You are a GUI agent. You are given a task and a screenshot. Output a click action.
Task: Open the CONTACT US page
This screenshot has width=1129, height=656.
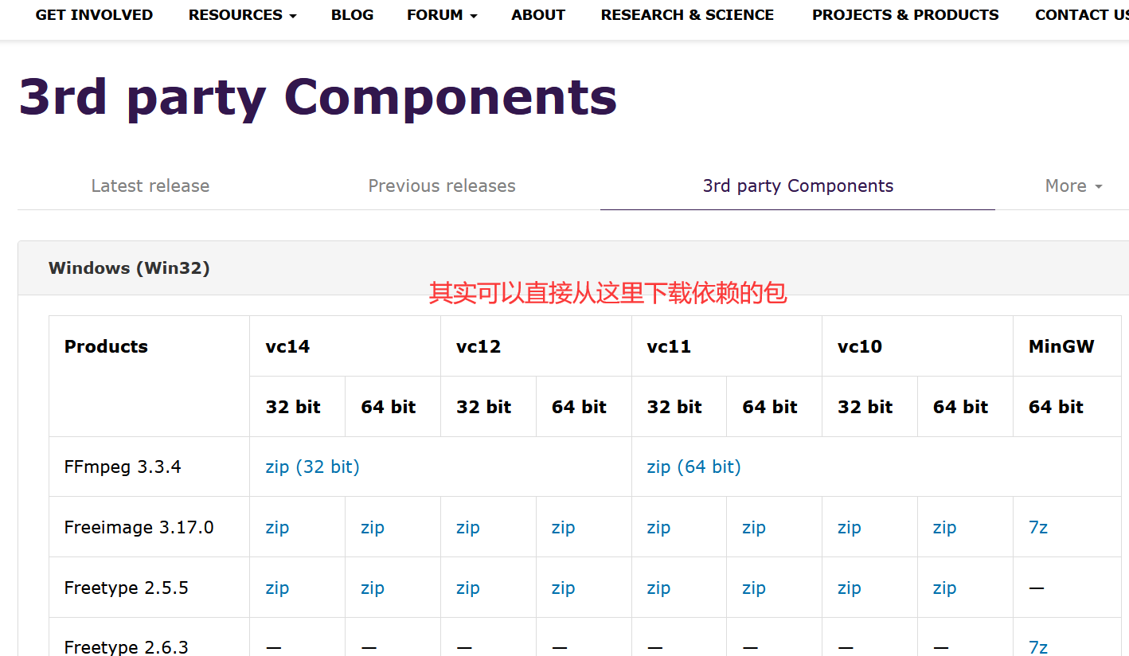[x=1081, y=15]
